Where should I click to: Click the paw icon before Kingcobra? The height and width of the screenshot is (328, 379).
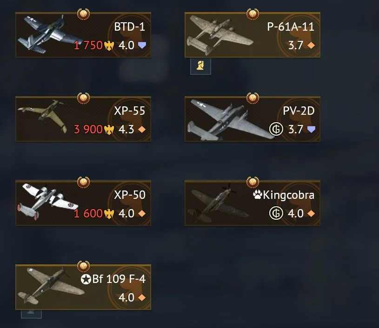[x=258, y=195]
